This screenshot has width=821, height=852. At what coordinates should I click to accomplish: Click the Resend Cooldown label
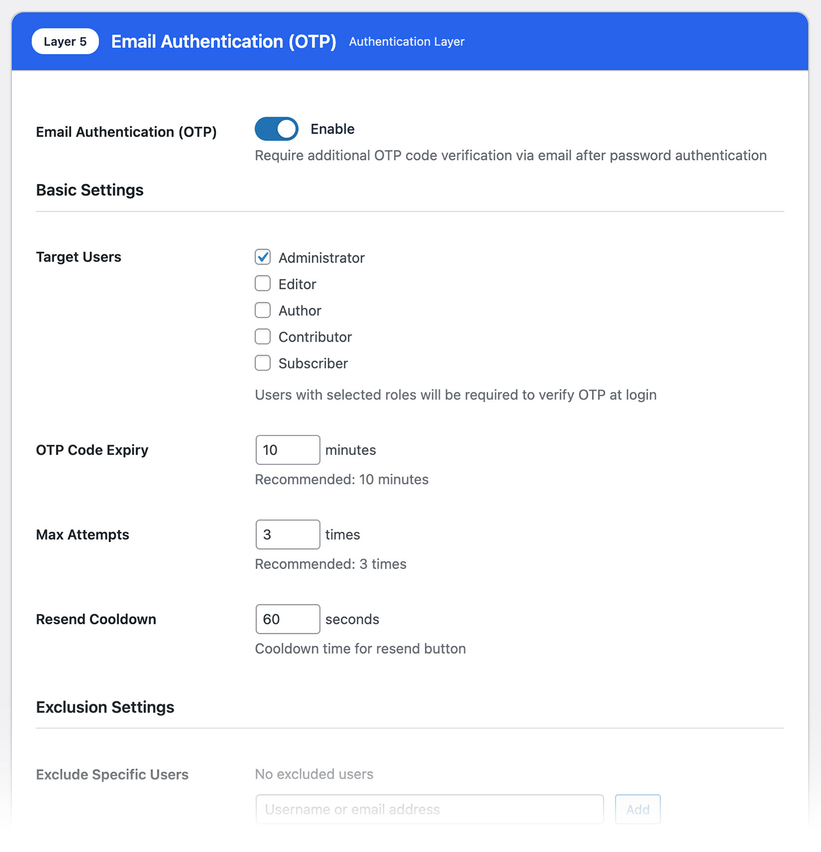(96, 619)
